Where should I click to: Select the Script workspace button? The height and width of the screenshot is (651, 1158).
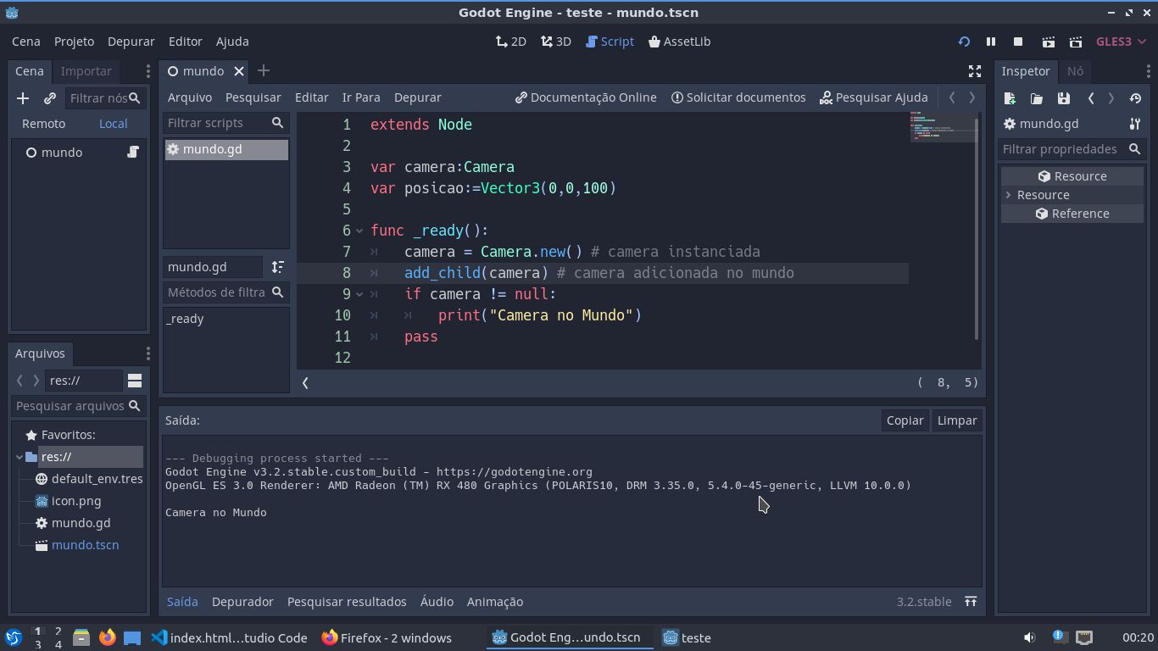tap(610, 41)
